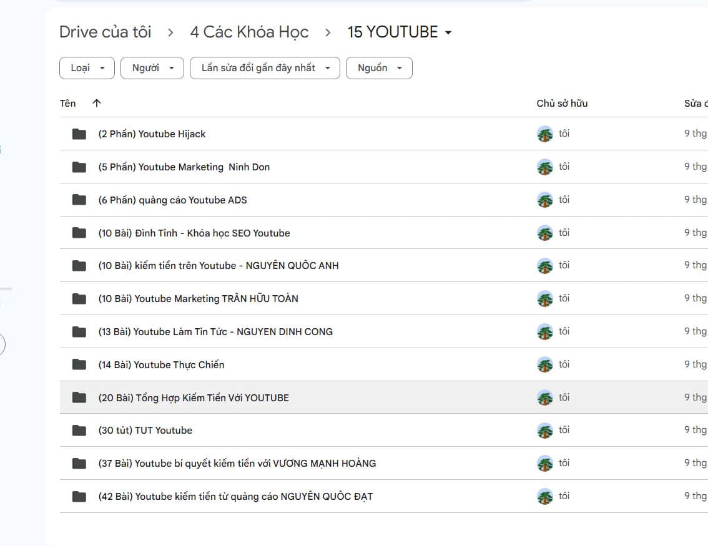Select (30 tút) TUT Youtube folder

145,431
